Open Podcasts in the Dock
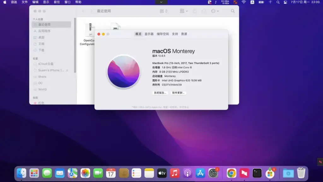Screen dimensions: 323x182 (187, 173)
